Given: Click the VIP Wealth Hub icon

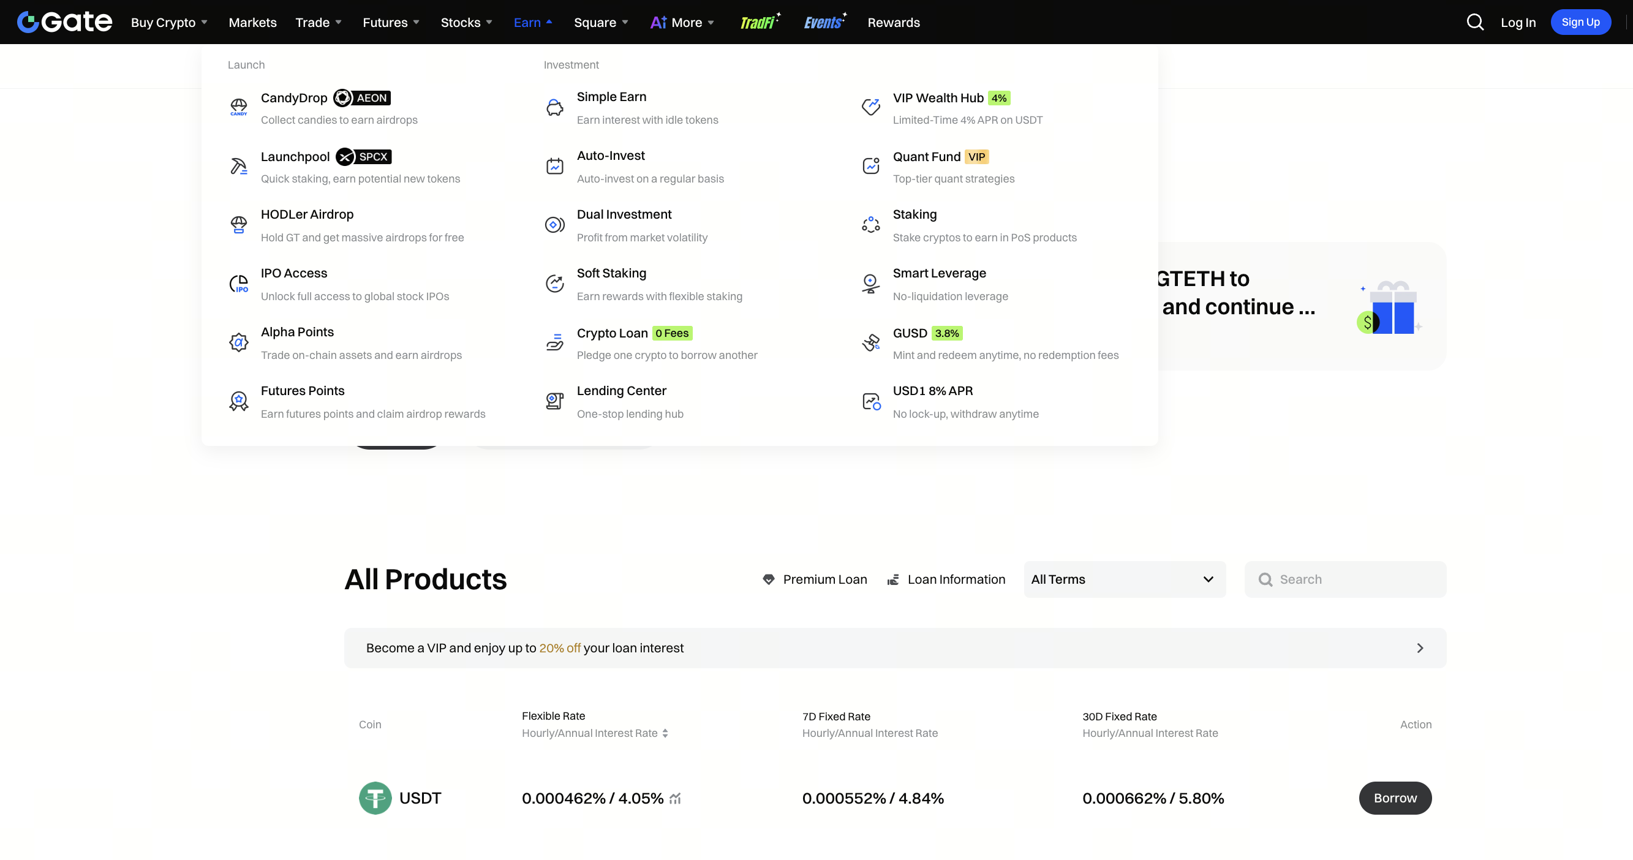Looking at the screenshot, I should (870, 107).
